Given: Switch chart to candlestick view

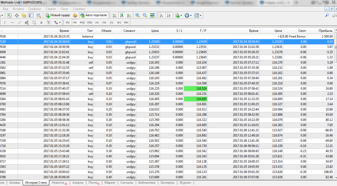Looking at the screenshot, I should (121, 15).
